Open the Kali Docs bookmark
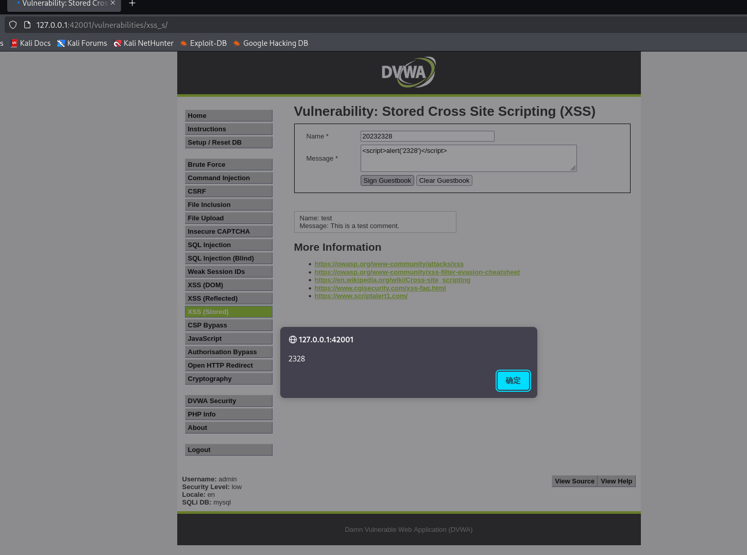 (30, 43)
